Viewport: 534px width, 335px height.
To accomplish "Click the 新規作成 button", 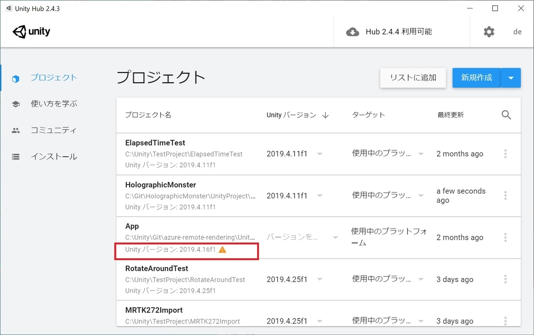I will tap(477, 78).
